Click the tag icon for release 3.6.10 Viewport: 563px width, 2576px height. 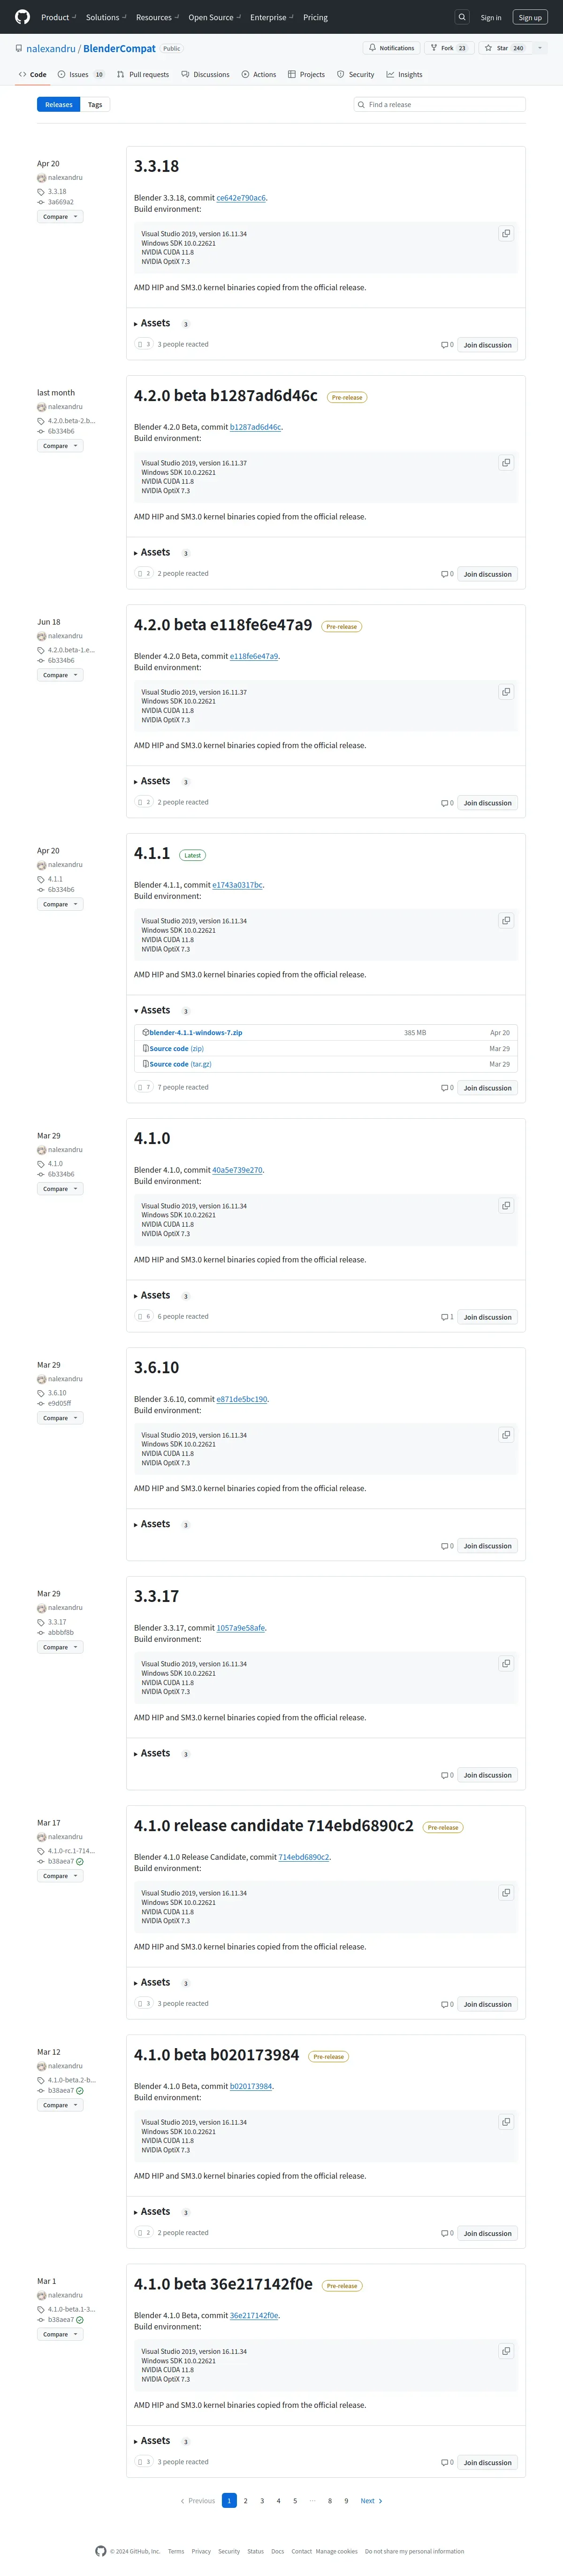[41, 1393]
